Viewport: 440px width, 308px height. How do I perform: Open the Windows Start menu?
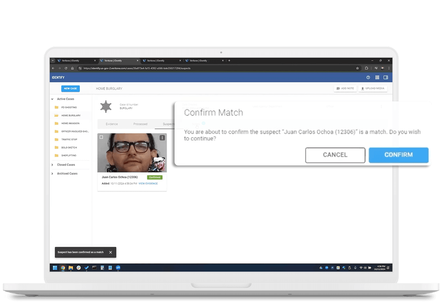pyautogui.click(x=55, y=268)
